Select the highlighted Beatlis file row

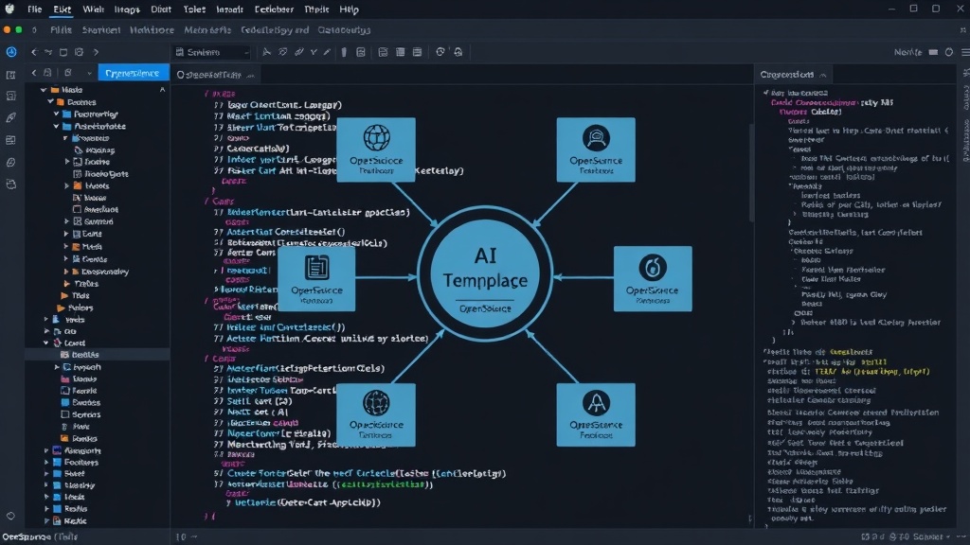point(98,355)
